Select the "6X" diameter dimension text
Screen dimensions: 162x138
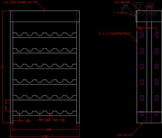[x=60, y=120]
